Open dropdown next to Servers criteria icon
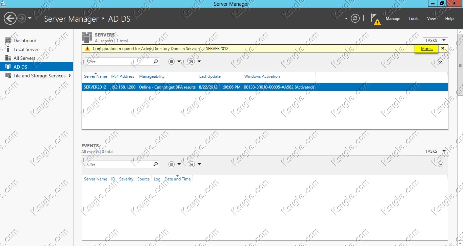463x246 pixels. [179, 62]
